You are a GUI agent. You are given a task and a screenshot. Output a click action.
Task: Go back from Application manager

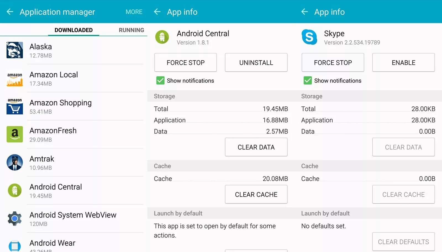click(x=10, y=12)
